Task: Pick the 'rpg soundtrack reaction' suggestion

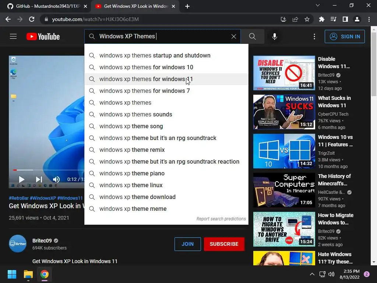Action: (166, 161)
